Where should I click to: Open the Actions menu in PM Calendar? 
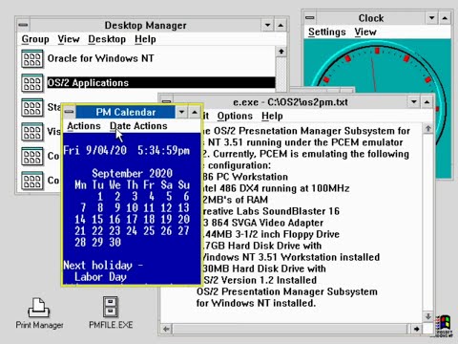pyautogui.click(x=84, y=126)
